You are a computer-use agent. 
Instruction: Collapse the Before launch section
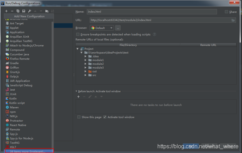[x=76, y=91]
